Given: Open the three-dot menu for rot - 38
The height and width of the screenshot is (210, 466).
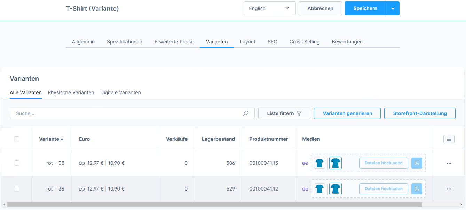Looking at the screenshot, I should pos(449,163).
